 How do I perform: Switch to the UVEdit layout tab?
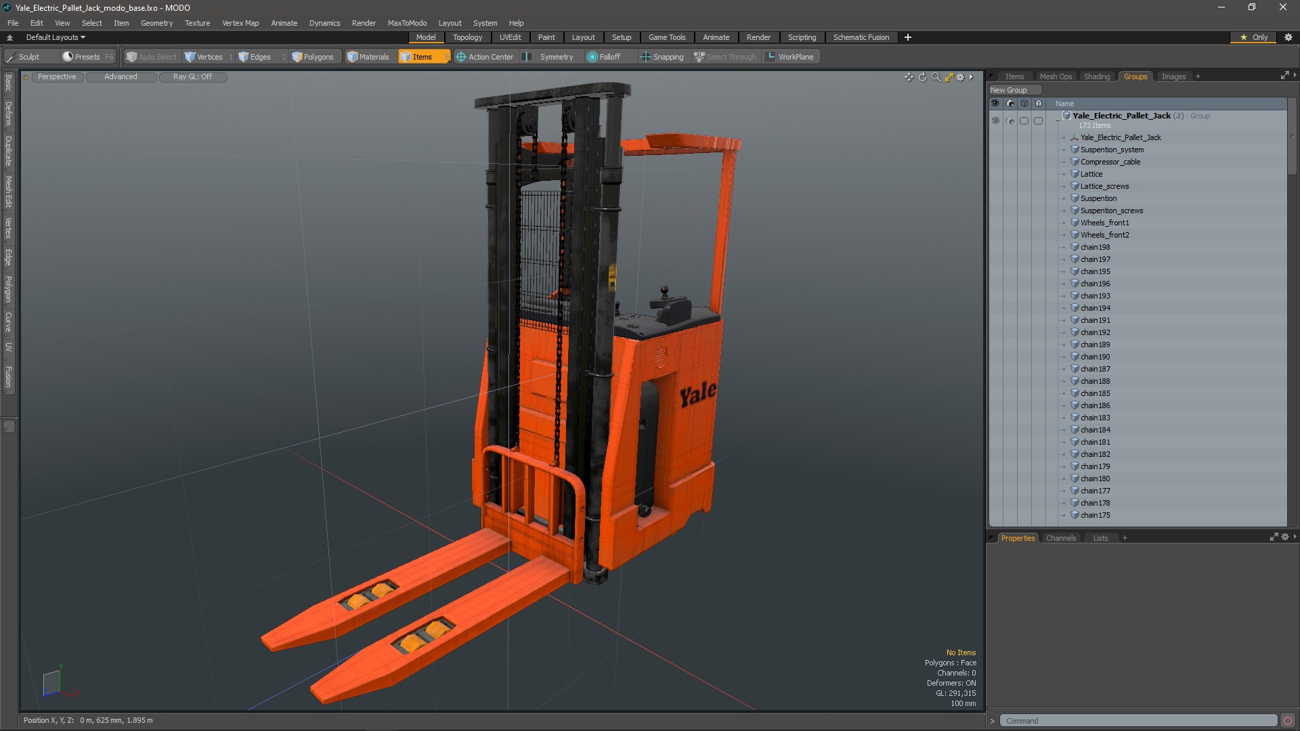[x=510, y=37]
